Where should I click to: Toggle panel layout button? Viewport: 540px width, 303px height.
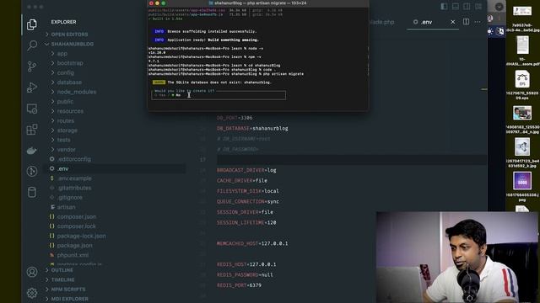tap(456, 7)
